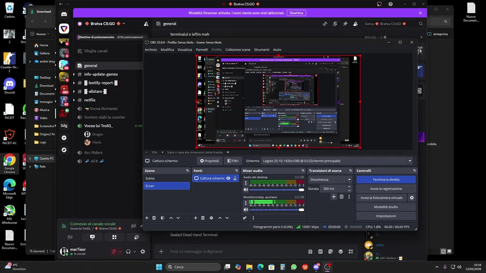Toggle Discord camera in voice panel
486x273 pixels.
[x=70, y=237]
